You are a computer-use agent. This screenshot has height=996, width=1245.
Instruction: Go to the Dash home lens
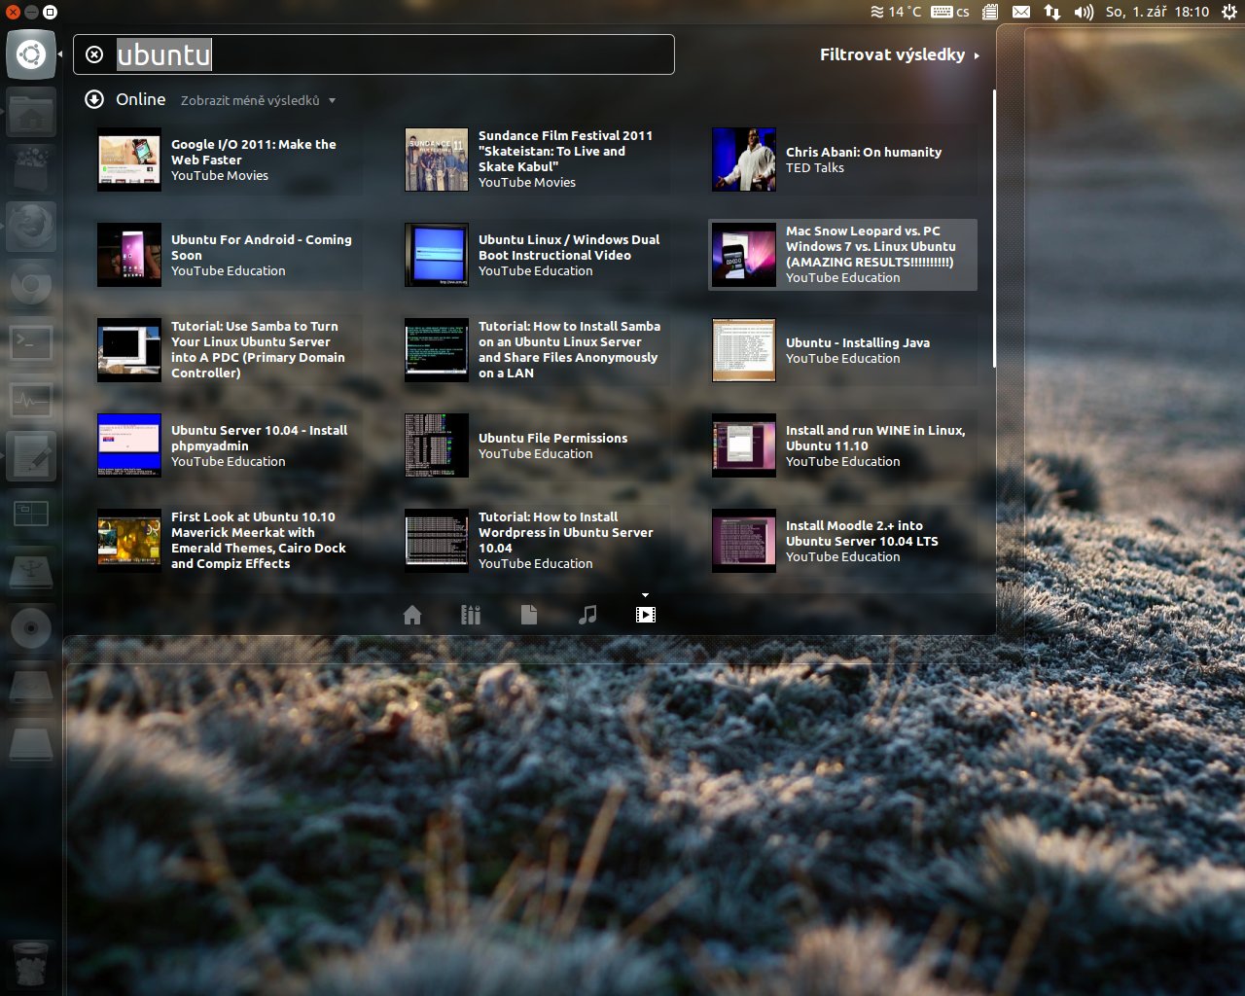coord(412,615)
